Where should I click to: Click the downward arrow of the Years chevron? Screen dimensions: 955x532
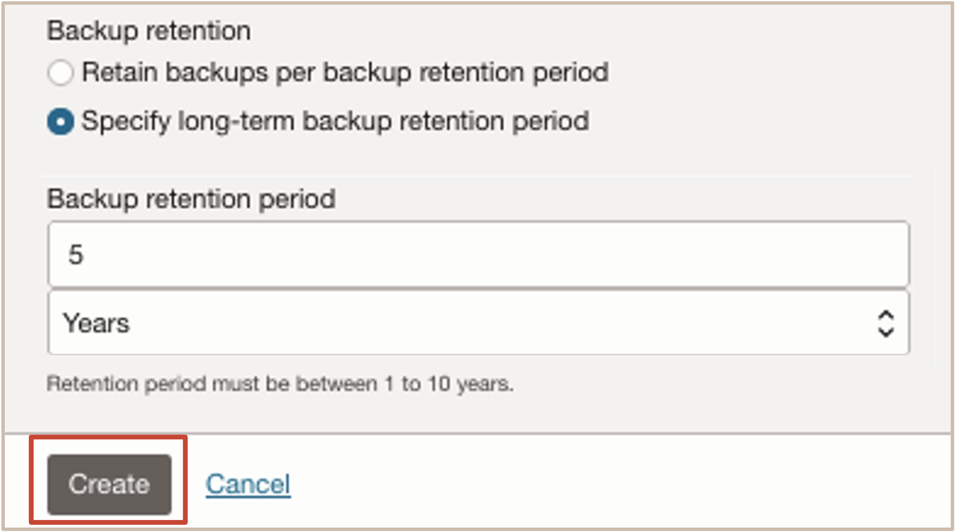pyautogui.click(x=886, y=332)
